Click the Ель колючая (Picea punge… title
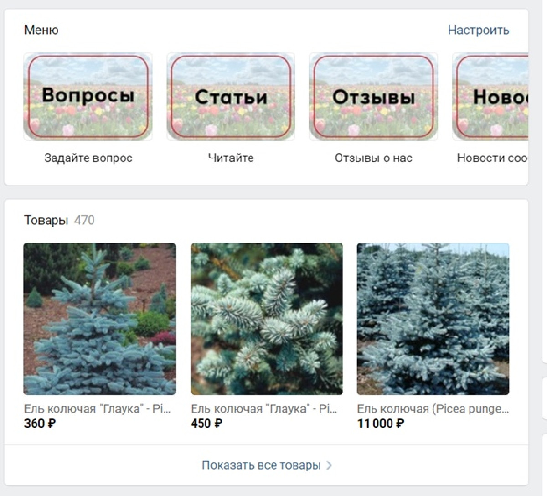The height and width of the screenshot is (496, 547). [433, 409]
